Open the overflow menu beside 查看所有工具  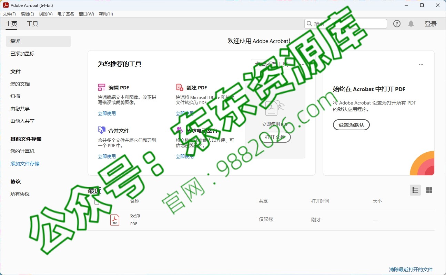(302, 64)
